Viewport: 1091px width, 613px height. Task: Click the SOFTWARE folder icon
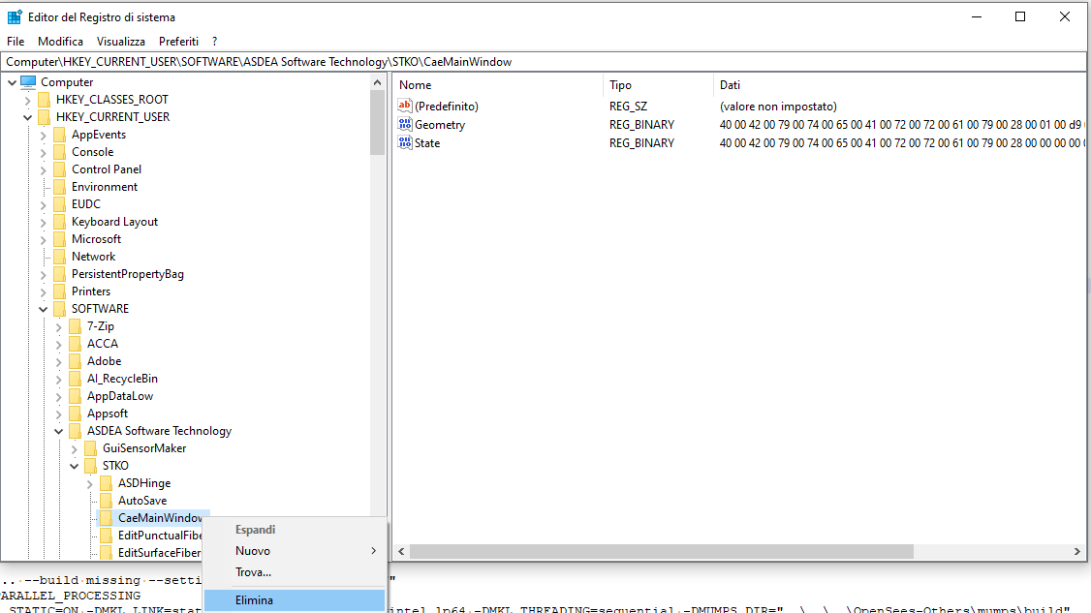pos(60,308)
